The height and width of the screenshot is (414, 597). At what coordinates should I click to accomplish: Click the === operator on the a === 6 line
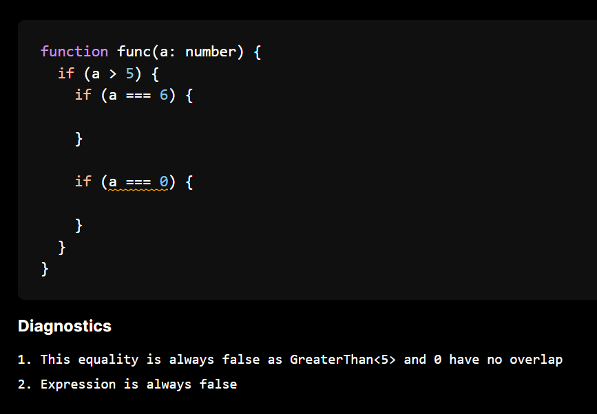pyautogui.click(x=138, y=96)
